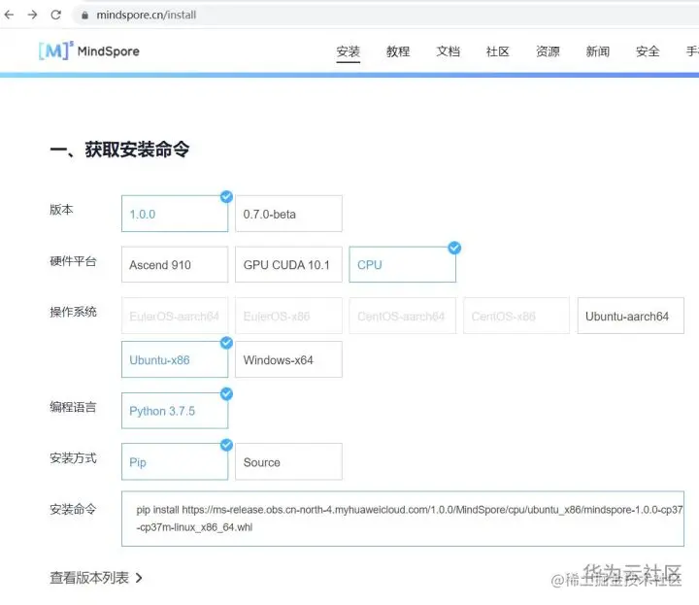Click the 版本 row label

pos(61,209)
